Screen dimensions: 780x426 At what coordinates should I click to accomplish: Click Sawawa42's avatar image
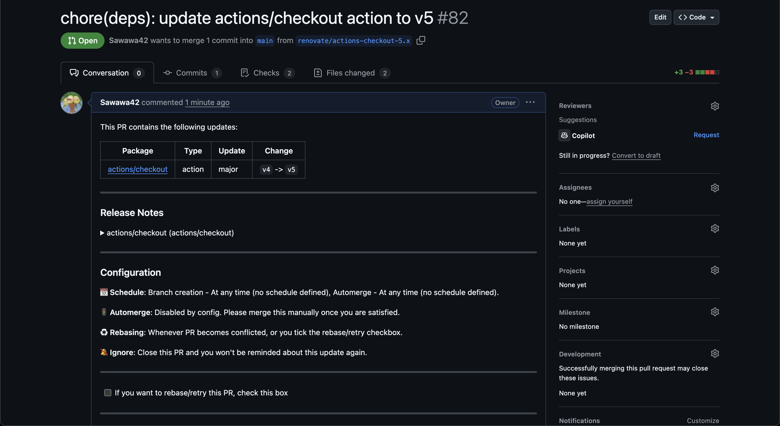(71, 103)
